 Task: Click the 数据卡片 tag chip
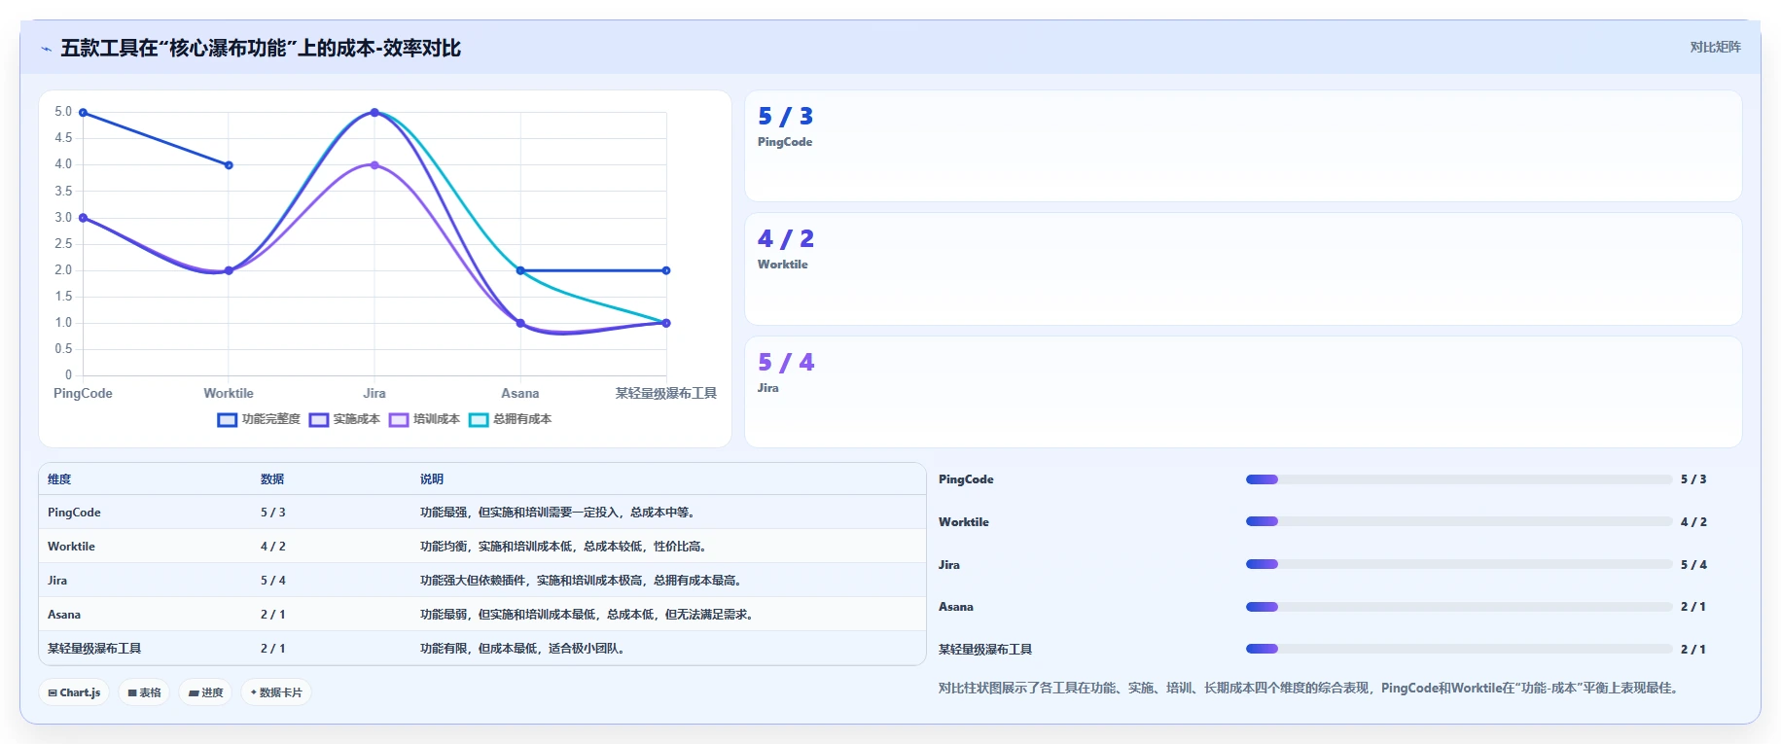276,692
